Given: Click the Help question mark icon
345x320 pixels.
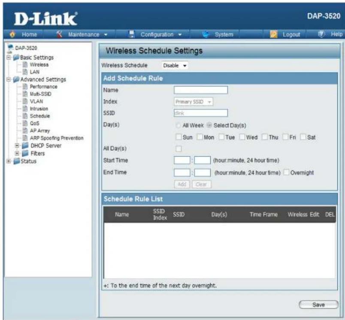Looking at the screenshot, I should point(321,34).
